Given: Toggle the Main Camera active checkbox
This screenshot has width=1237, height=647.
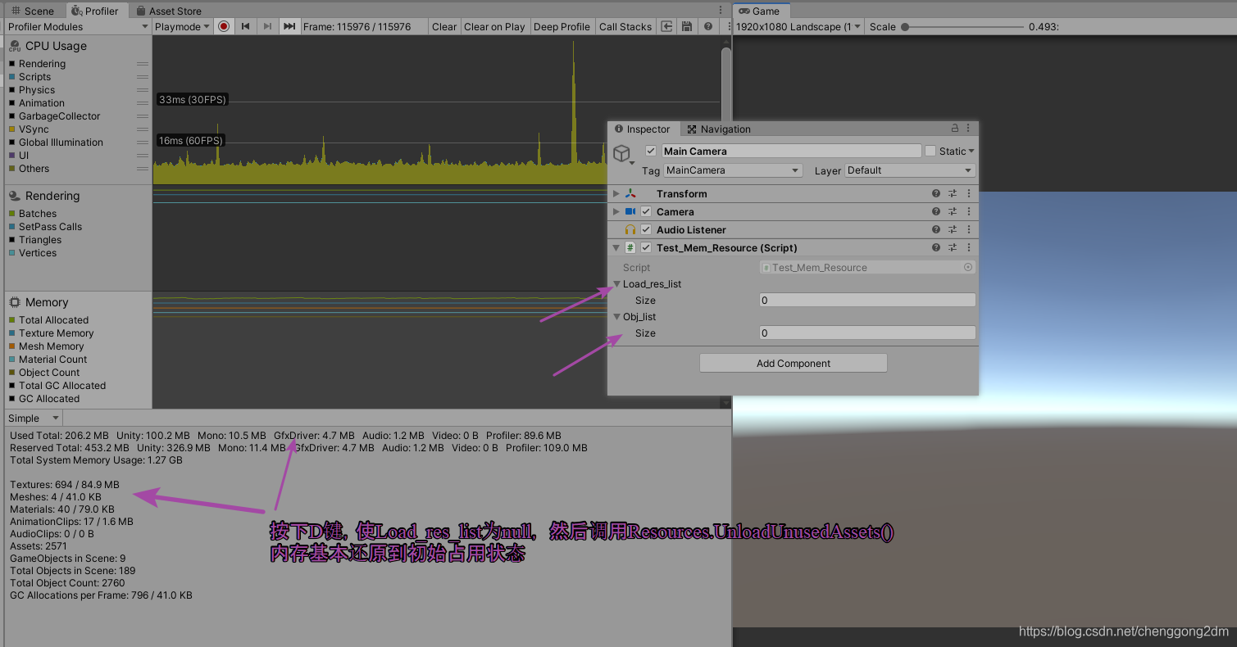Looking at the screenshot, I should click(651, 151).
